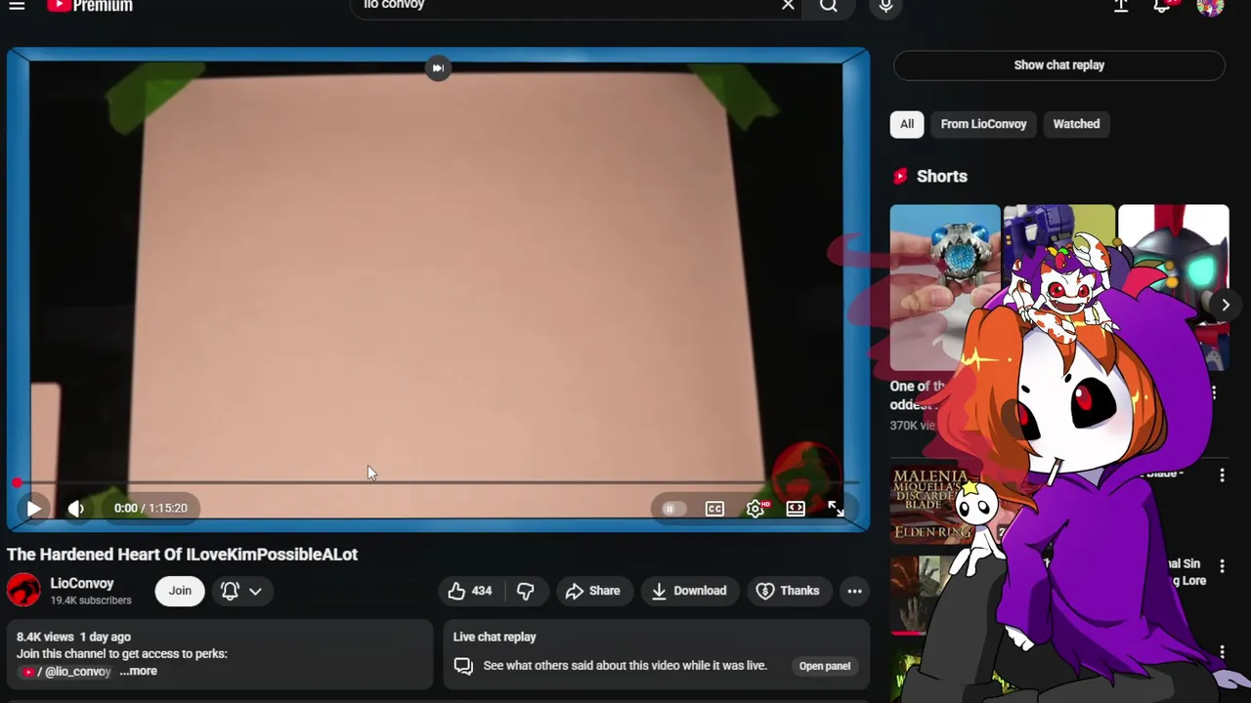Click the video progress bar
This screenshot has width=1251, height=703.
[438, 482]
